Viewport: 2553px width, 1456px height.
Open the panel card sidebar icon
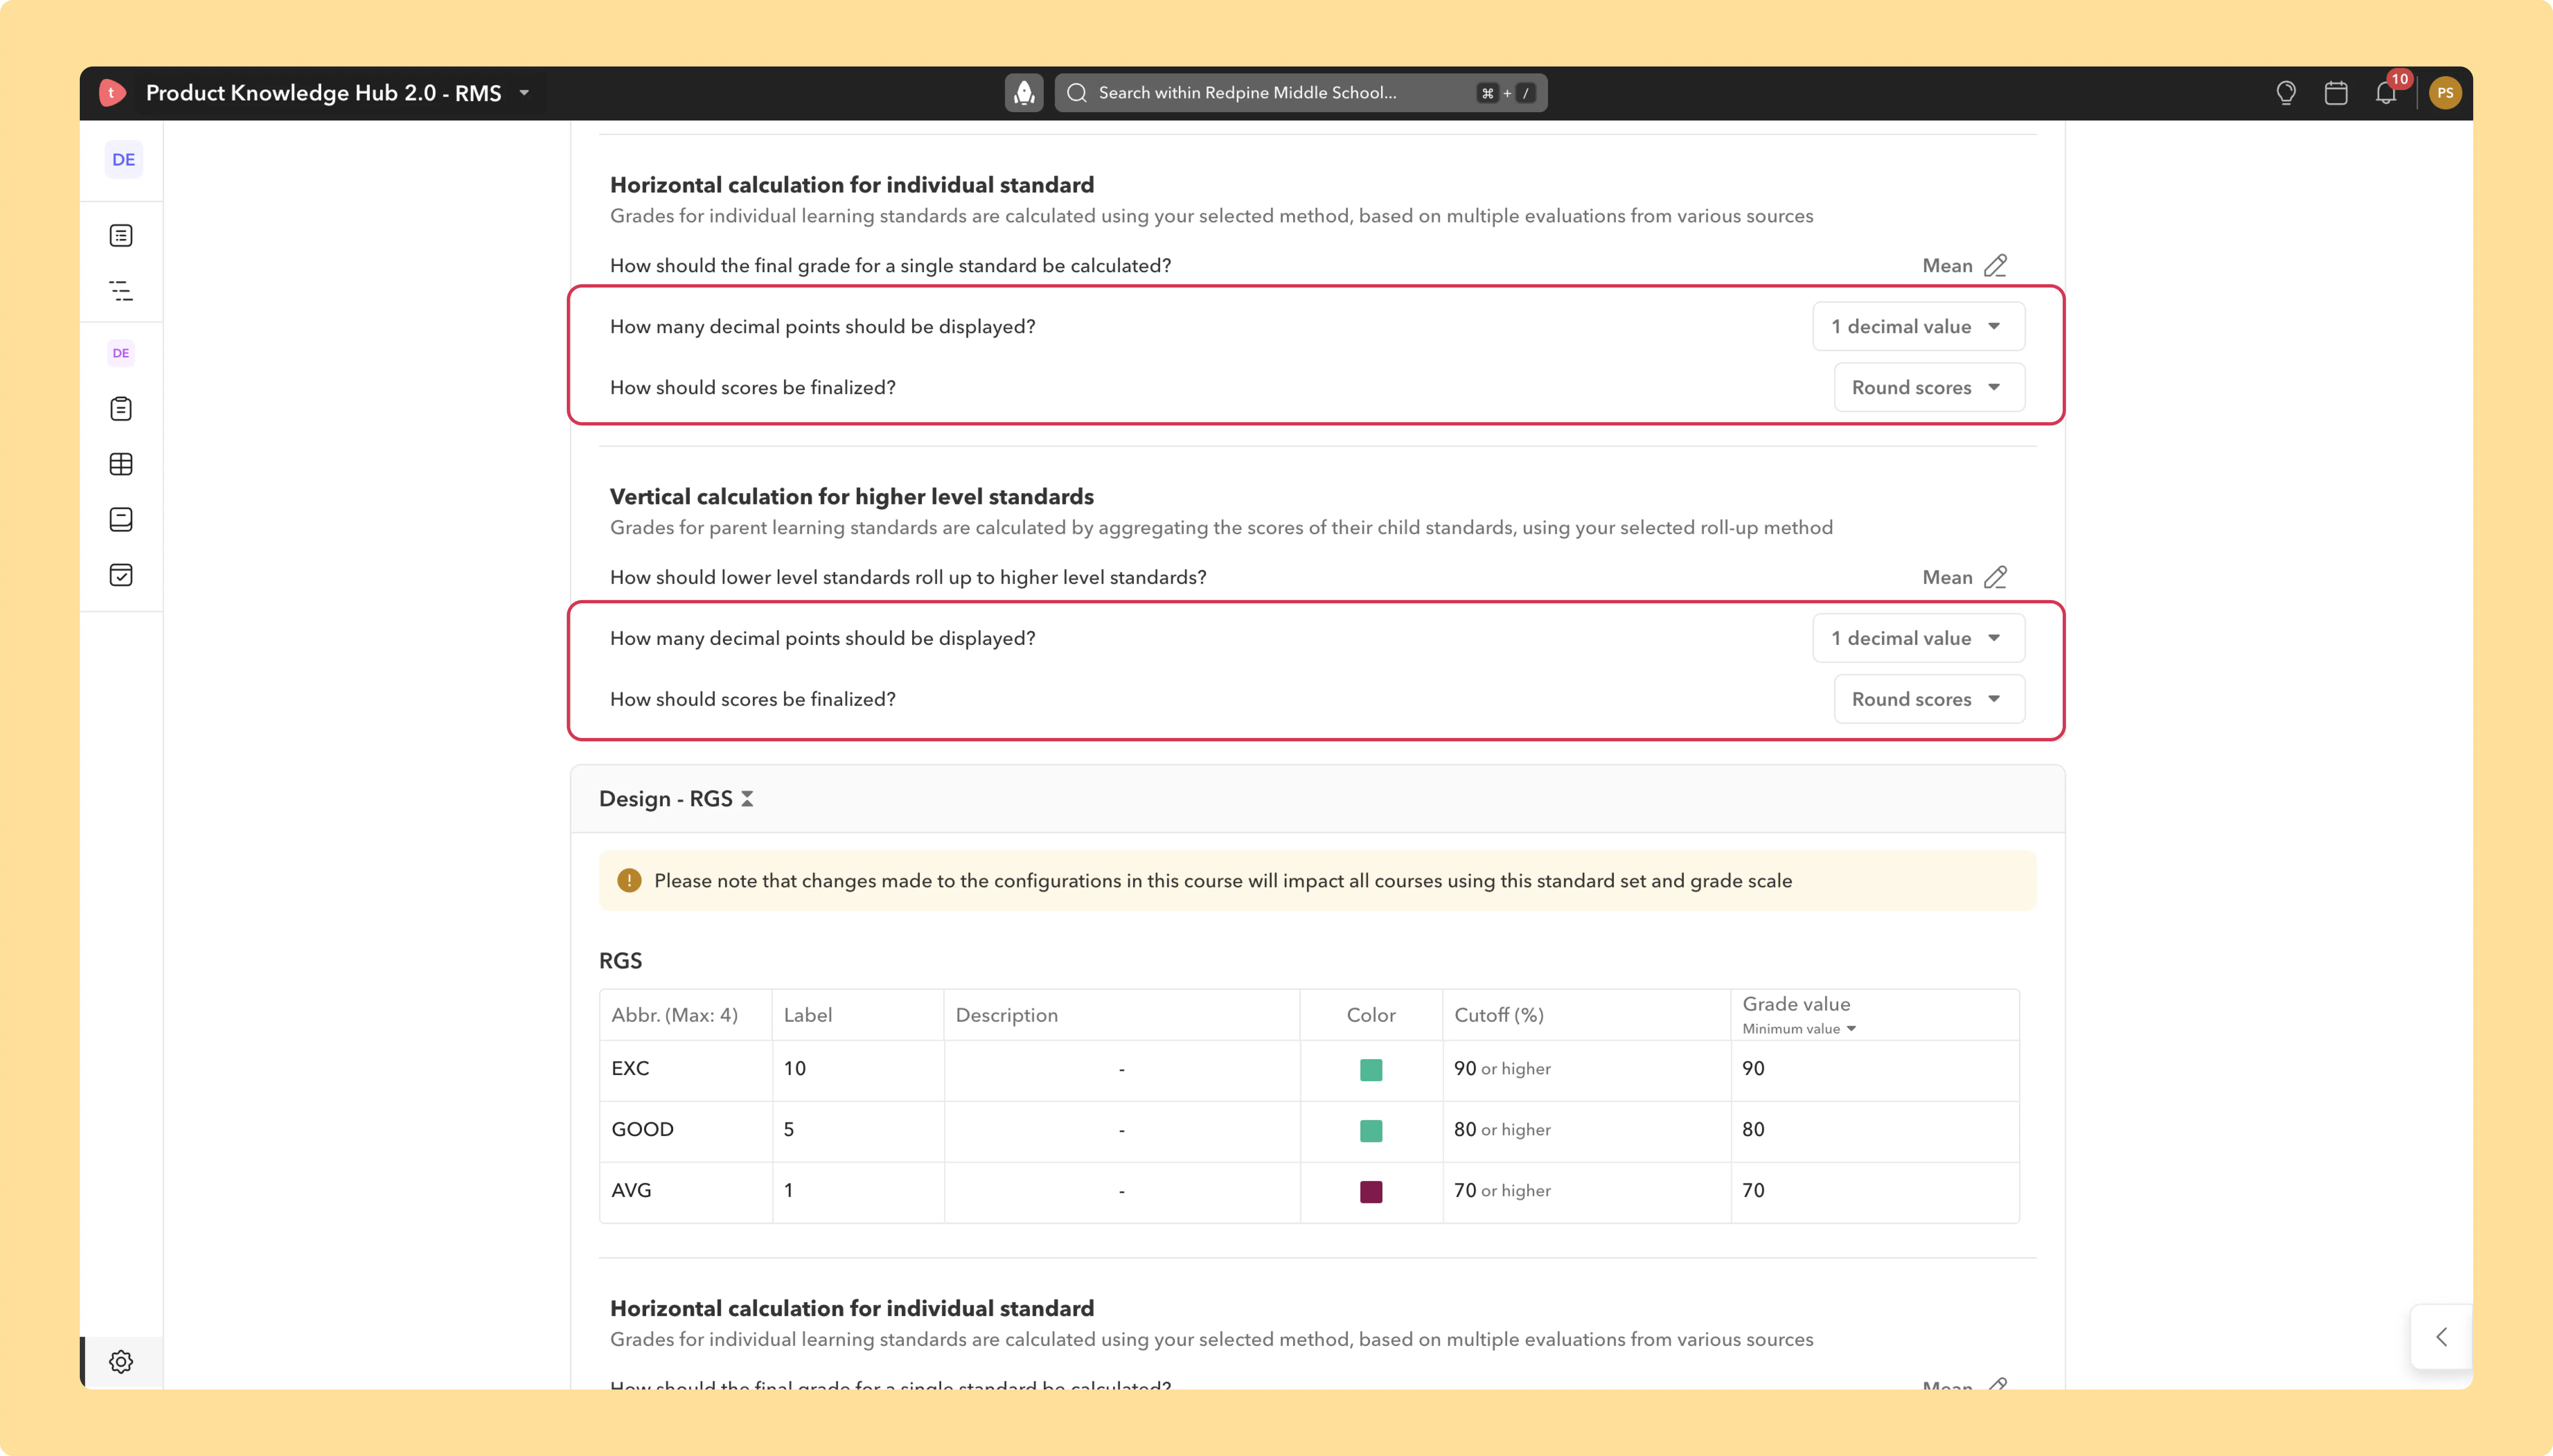121,520
